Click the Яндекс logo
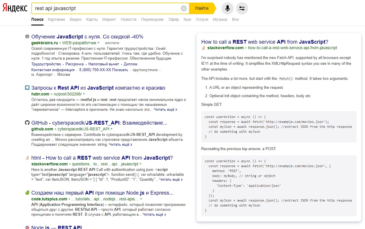The width and height of the screenshot is (365, 229). click(x=14, y=8)
